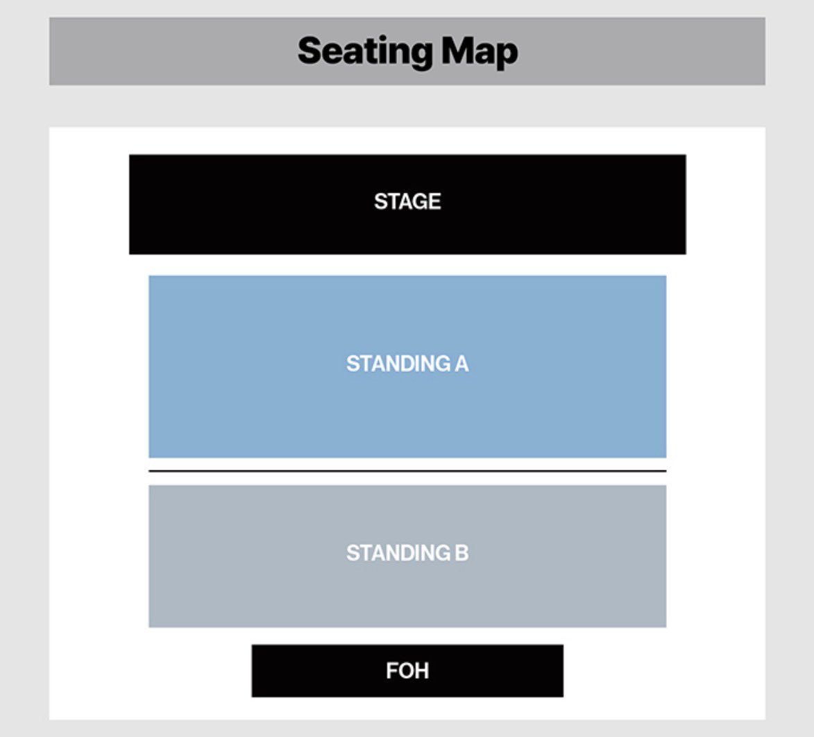Click white gap between STAGE and Standing A
This screenshot has height=737, width=814.
click(407, 264)
